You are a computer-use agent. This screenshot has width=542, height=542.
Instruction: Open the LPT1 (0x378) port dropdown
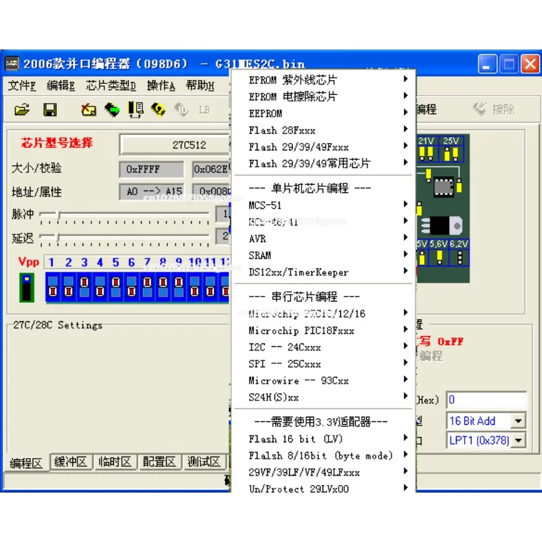pyautogui.click(x=518, y=440)
